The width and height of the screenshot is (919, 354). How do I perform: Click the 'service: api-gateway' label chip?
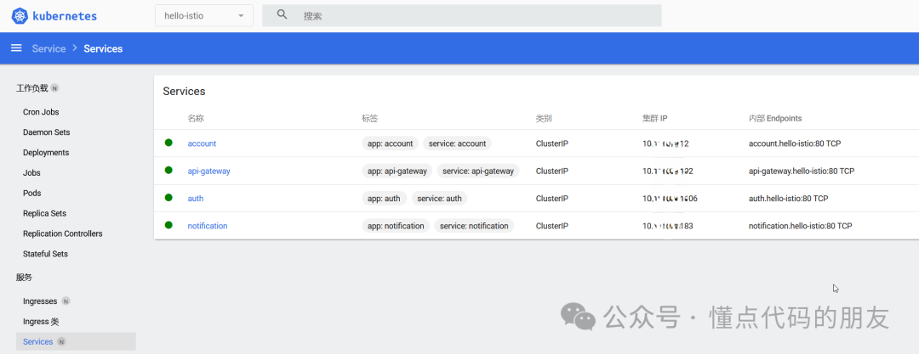click(x=478, y=171)
